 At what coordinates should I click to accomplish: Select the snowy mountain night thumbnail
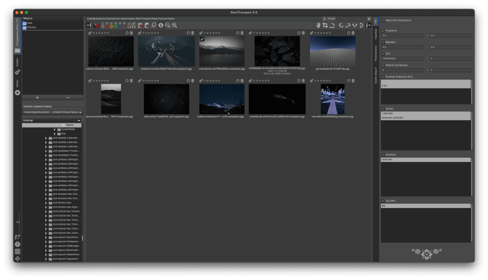[x=222, y=99]
